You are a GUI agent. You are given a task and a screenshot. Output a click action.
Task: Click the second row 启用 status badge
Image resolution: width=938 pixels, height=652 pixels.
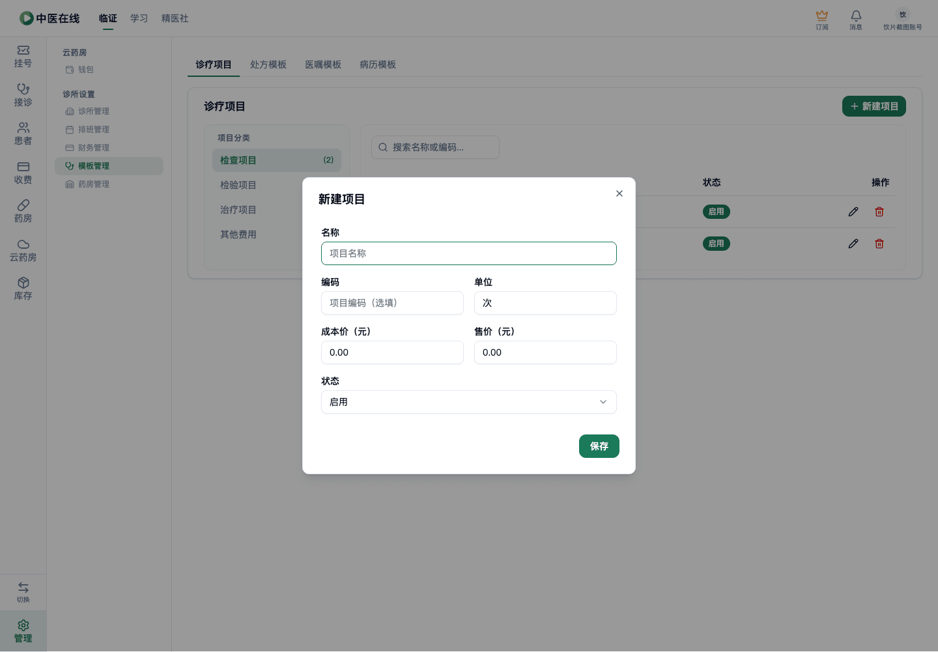click(717, 244)
